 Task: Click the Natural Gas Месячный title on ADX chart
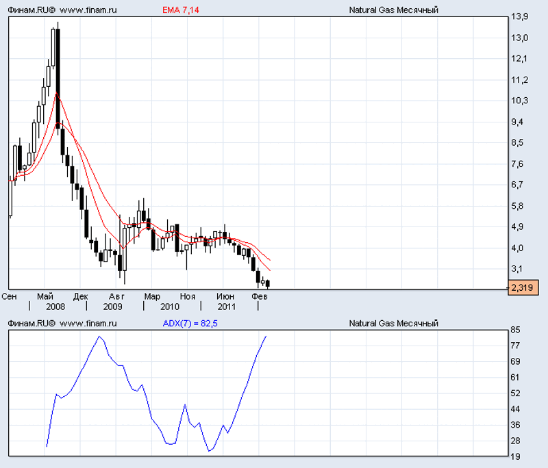(393, 324)
